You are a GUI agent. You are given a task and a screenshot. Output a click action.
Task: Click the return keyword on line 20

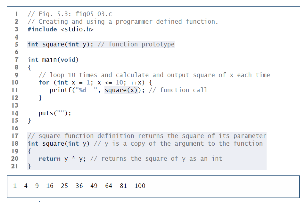pyautogui.click(x=50, y=159)
